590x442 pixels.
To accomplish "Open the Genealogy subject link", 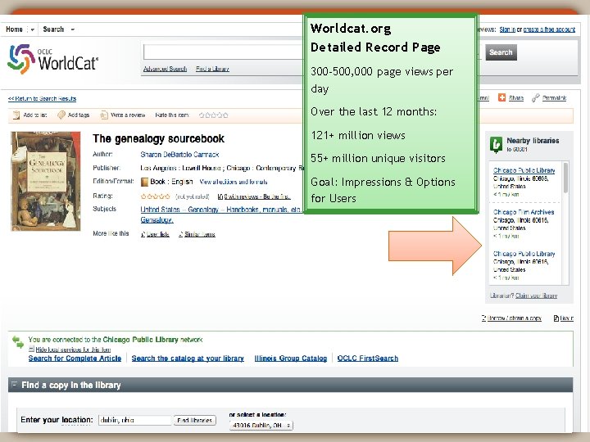I will 157,220.
